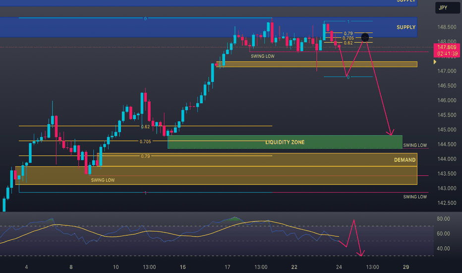Click the 143.500 price axis value

(x=447, y=174)
